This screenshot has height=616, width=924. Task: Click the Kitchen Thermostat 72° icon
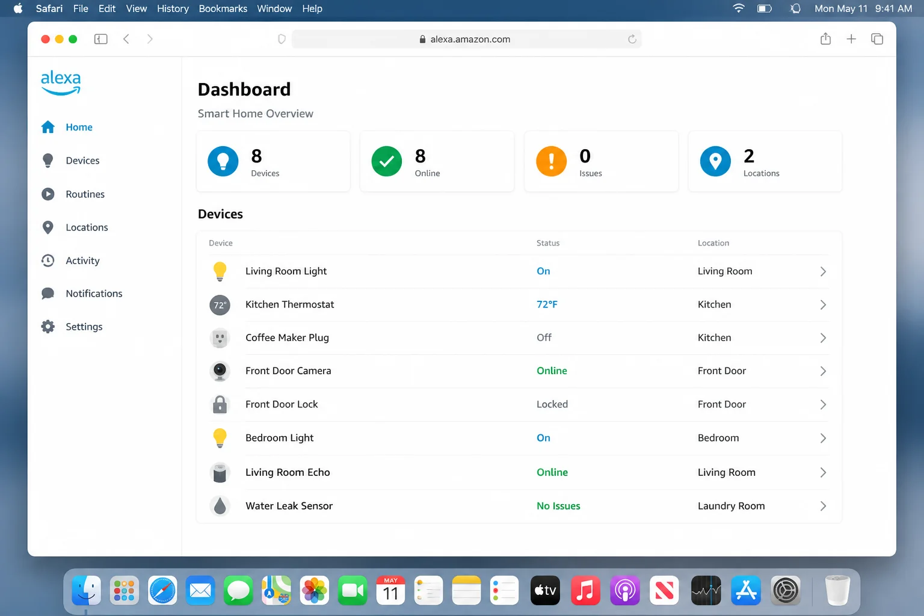(x=220, y=305)
